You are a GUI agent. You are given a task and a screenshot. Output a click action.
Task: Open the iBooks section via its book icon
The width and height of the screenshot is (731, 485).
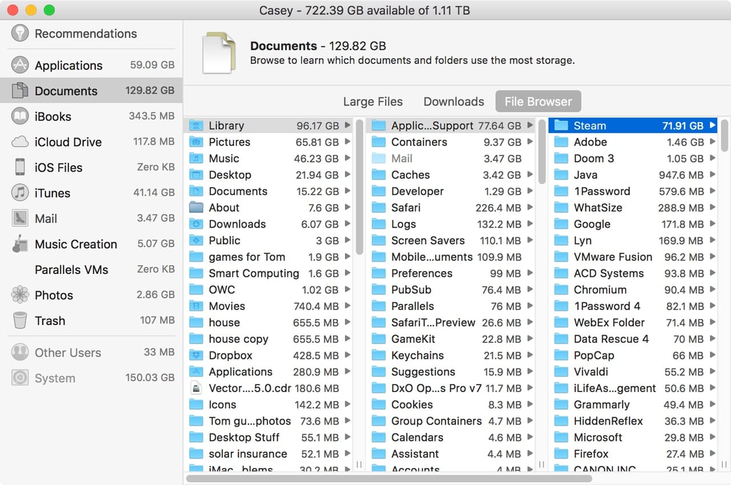19,116
